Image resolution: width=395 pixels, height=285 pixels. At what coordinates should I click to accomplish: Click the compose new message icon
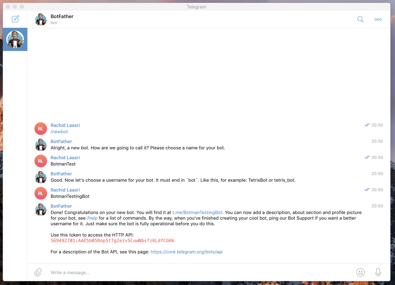[x=15, y=19]
